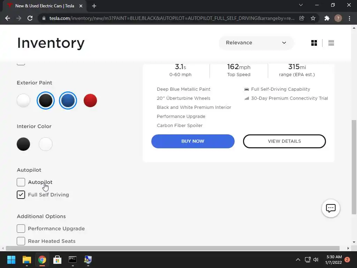Check the Performance Upgrade option
Image resolution: width=357 pixels, height=268 pixels.
[x=21, y=228]
